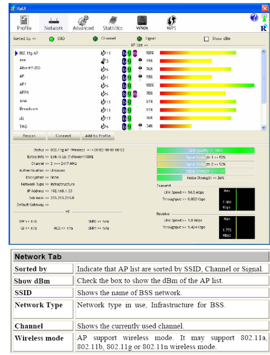Image resolution: width=270 pixels, height=355 pixels.
Task: Click the green key icon at top right
Action: 264,18
